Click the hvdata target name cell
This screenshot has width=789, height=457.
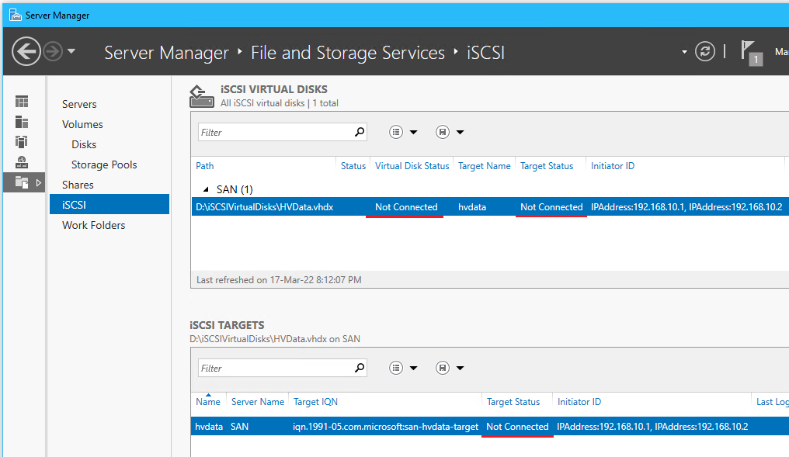click(x=472, y=207)
